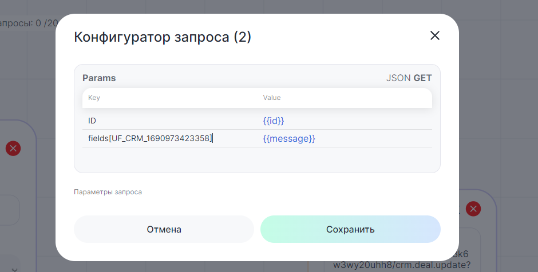The width and height of the screenshot is (538, 272).
Task: Click the red delete icon on right block
Action: 473,209
